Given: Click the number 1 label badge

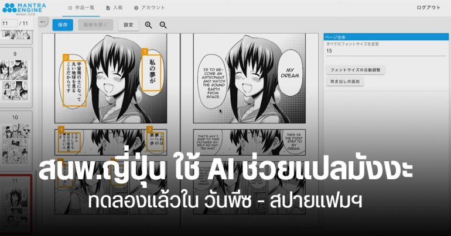Looking at the screenshot, I should click(145, 51).
